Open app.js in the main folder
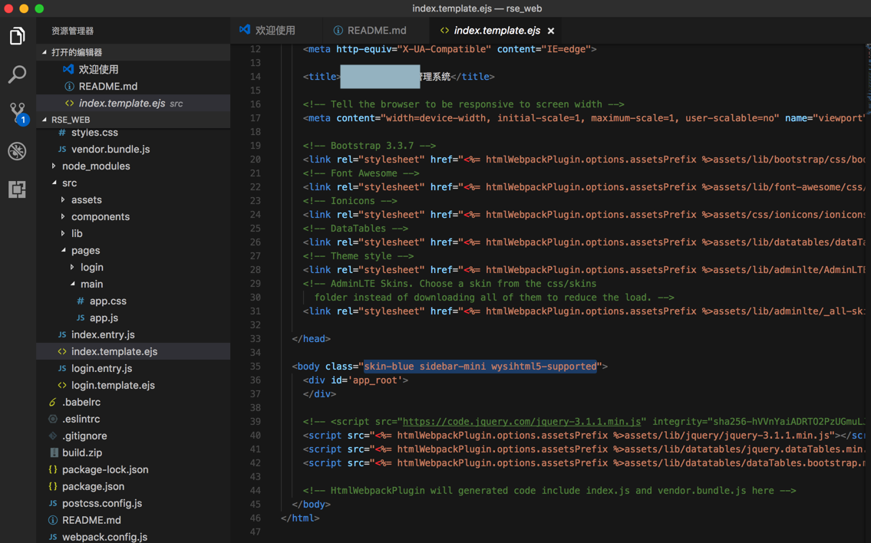The image size is (871, 543). coord(104,318)
